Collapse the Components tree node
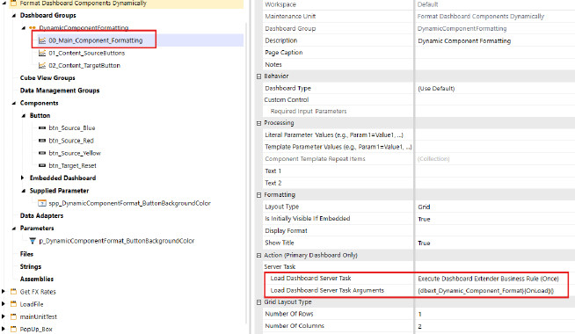This screenshot has height=334, width=575. point(14,103)
